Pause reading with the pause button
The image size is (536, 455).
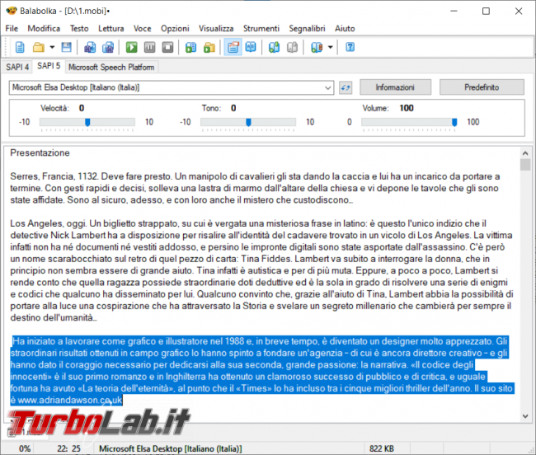pos(149,47)
